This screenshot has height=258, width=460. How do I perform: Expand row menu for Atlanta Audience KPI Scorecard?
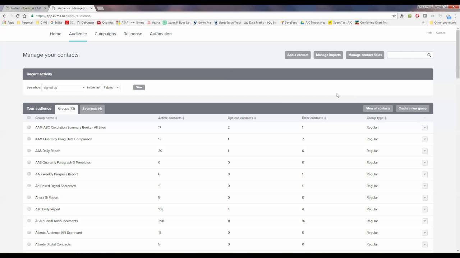pyautogui.click(x=424, y=233)
